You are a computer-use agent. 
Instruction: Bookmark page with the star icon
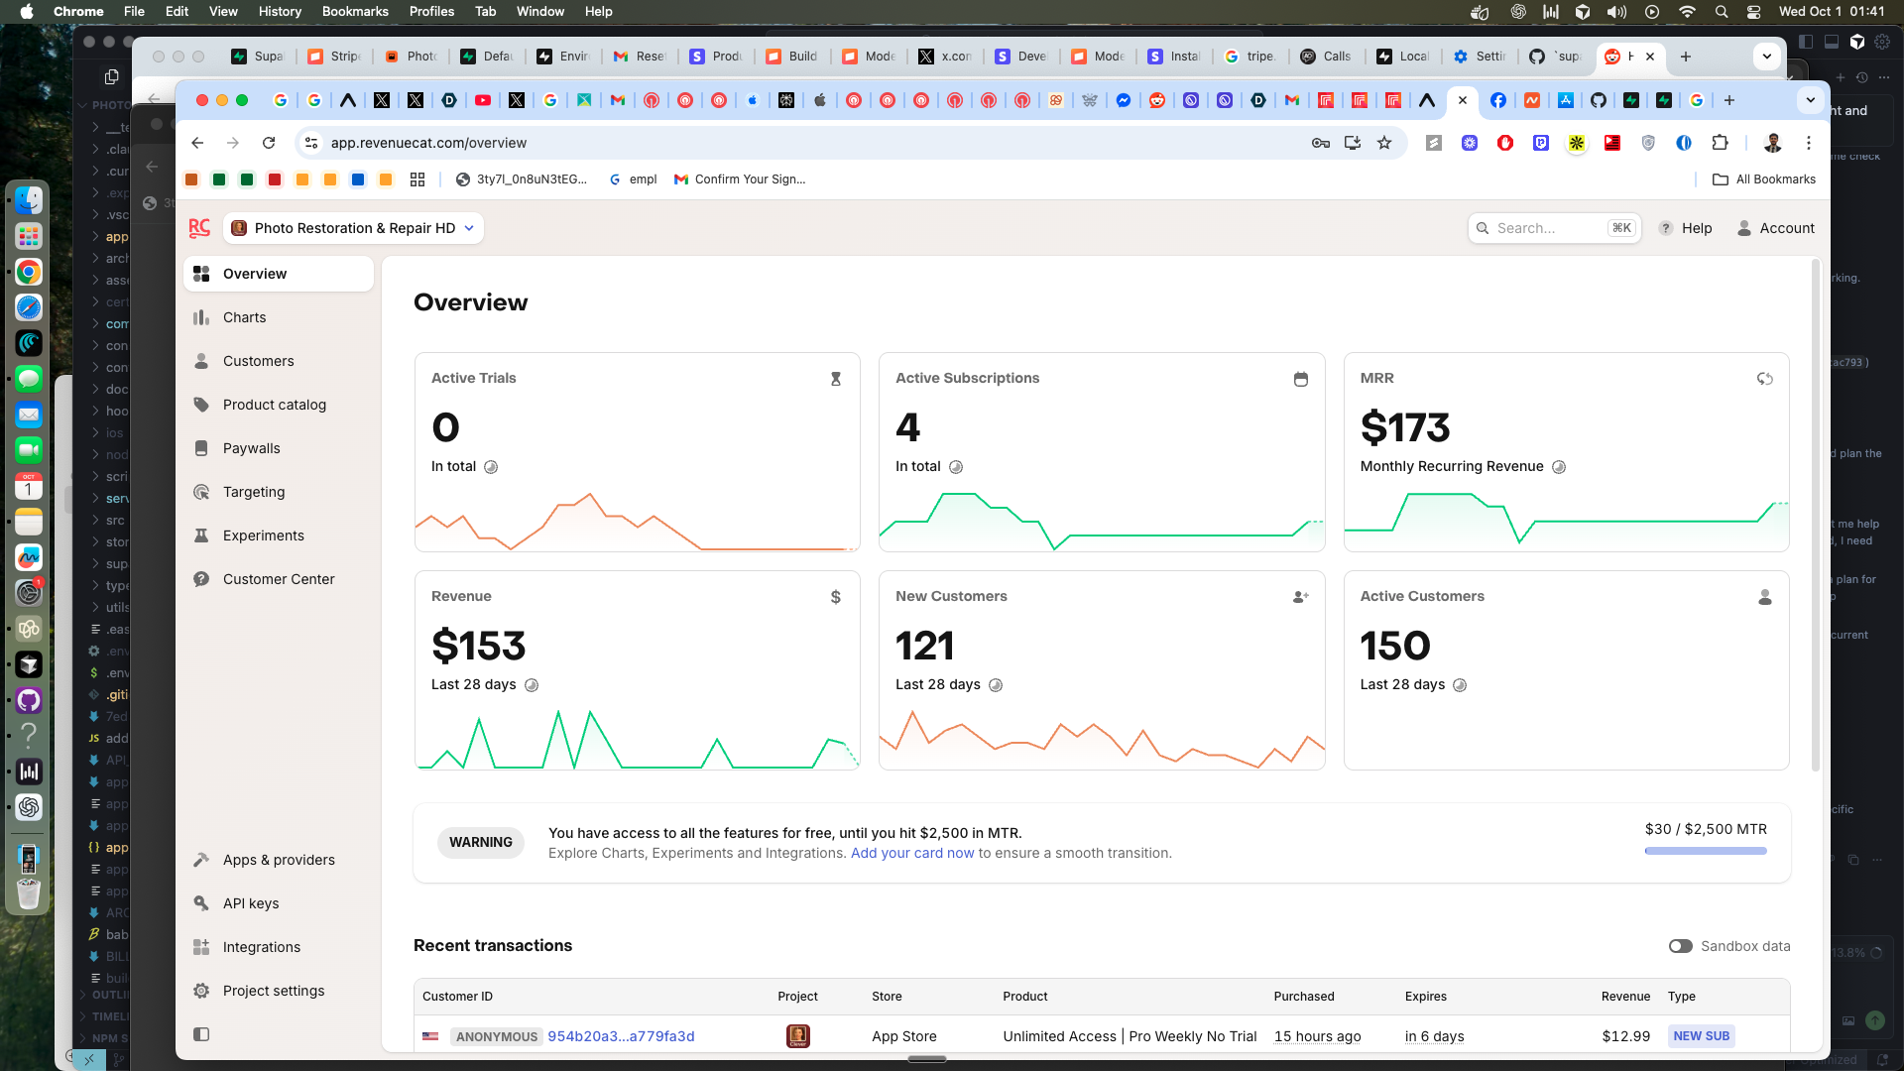(x=1384, y=143)
